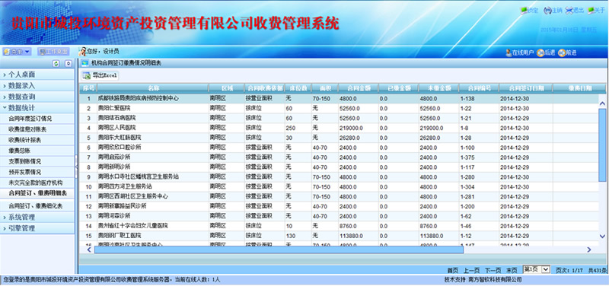Open 未交完全款的医疗机构 menu item

click(37, 183)
